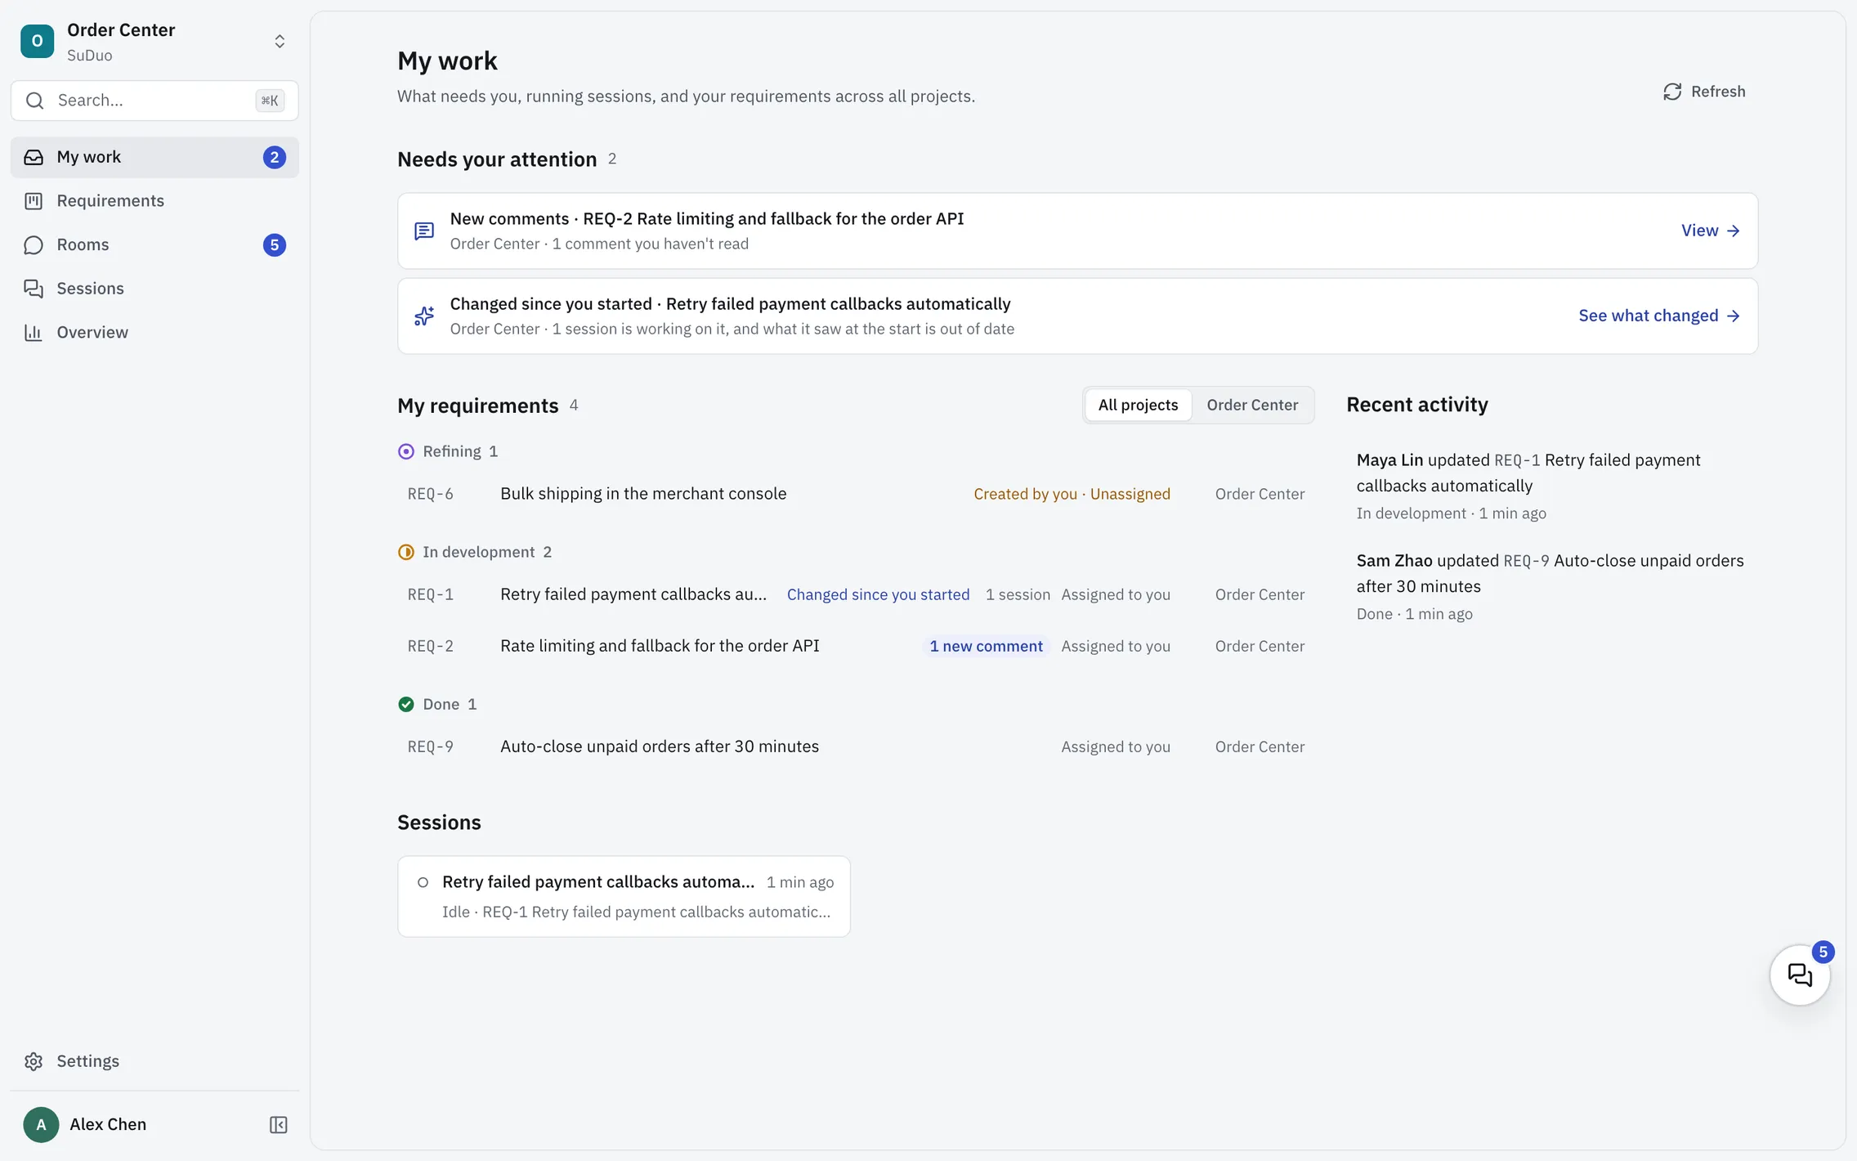Open Maya Lin updated REQ-1 activity entry
Screen dimensions: 1857x1161
tap(1551, 486)
